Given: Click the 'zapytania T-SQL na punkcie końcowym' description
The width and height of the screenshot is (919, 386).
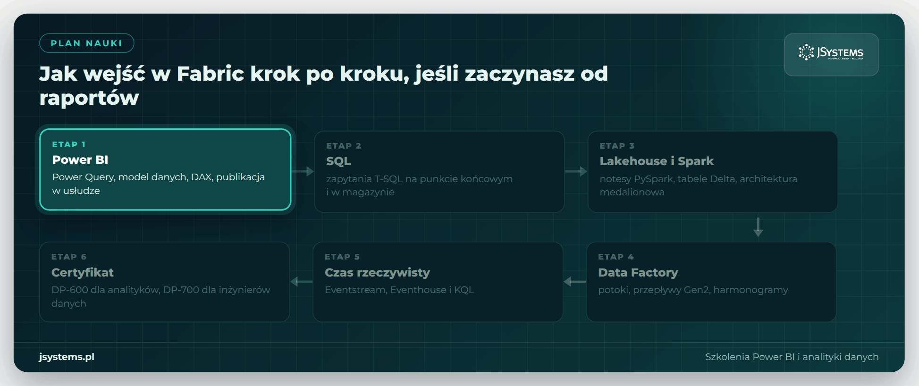Looking at the screenshot, I should [x=419, y=185].
